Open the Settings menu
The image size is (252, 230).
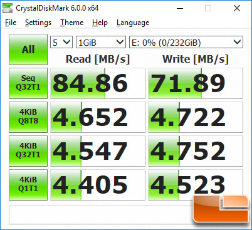(38, 23)
